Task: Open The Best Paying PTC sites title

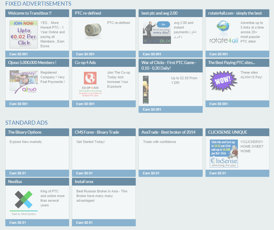Action: [232, 63]
